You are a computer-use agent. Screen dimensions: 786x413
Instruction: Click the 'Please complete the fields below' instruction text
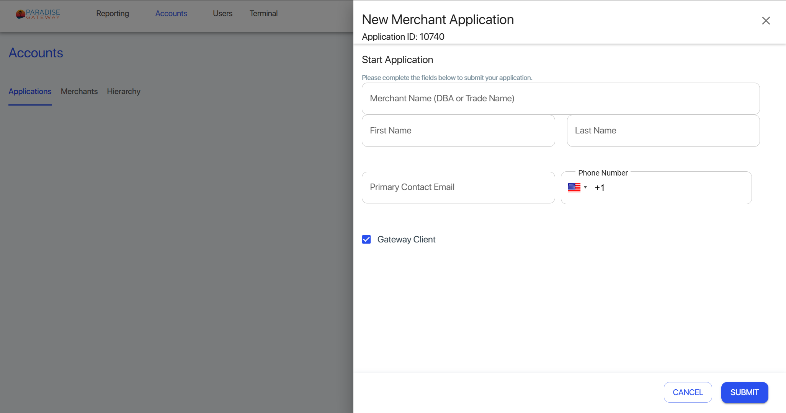pos(447,78)
